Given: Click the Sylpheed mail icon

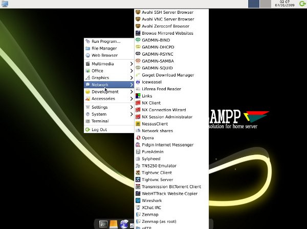Looking at the screenshot, I should click(138, 159).
